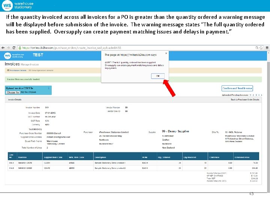Close the alert dialog with X
This screenshot has width=270, height=203.
tap(166, 53)
